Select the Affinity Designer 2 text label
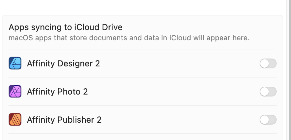Image resolution: width=291 pixels, height=140 pixels. 63,63
